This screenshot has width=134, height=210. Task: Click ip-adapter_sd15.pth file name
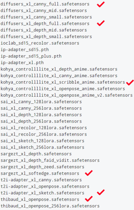tap(25, 50)
